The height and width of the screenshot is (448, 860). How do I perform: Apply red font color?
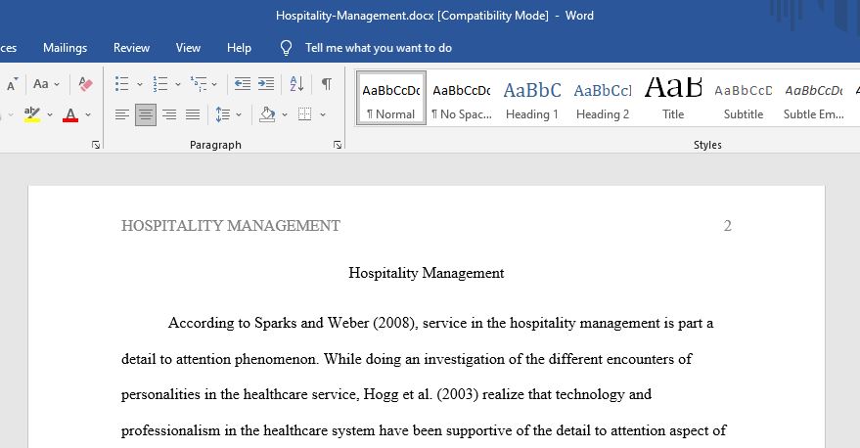70,114
